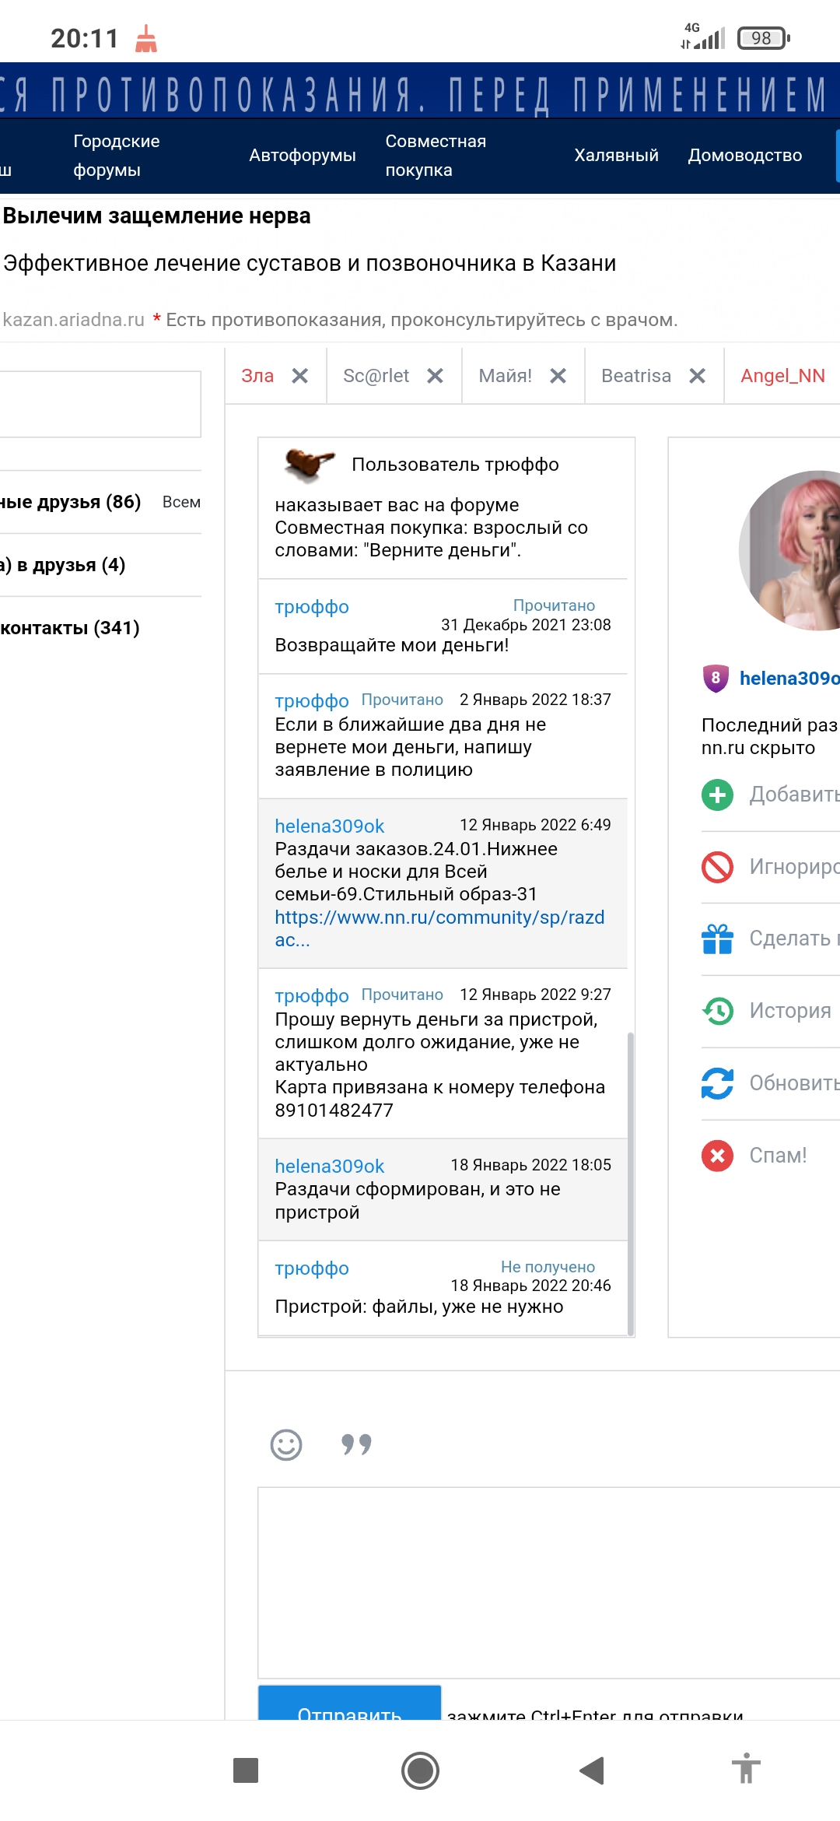
Task: Close the Майя! chat tab
Action: point(558,376)
